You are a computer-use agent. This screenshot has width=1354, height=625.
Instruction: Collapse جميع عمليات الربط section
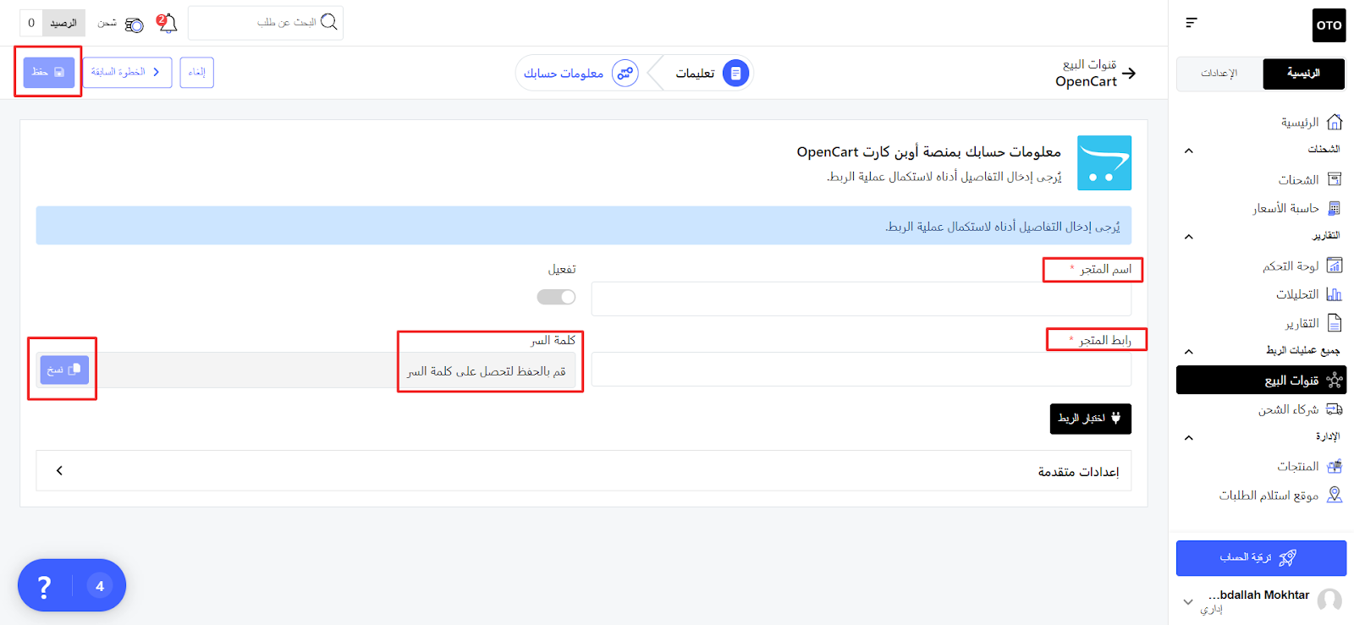1189,351
